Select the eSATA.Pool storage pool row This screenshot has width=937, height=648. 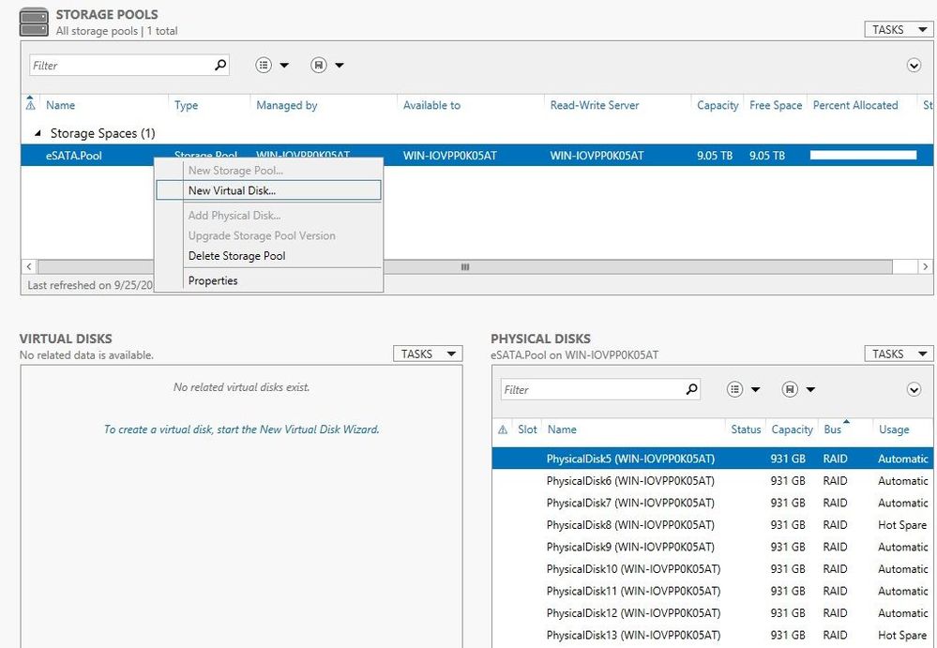click(x=476, y=156)
